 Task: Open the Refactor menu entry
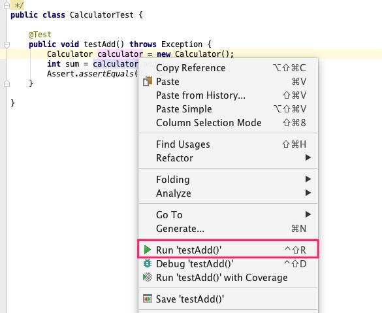pos(228,157)
